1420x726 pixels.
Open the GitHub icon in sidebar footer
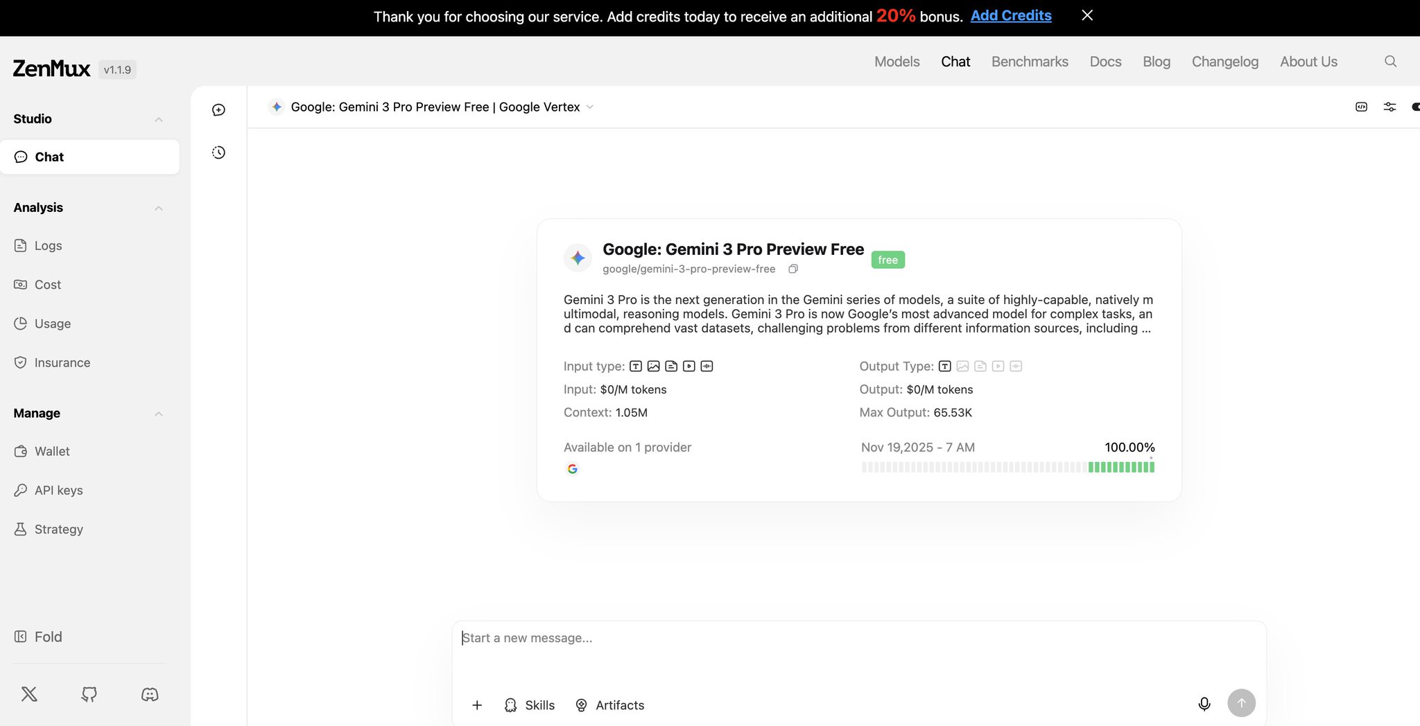pyautogui.click(x=89, y=694)
